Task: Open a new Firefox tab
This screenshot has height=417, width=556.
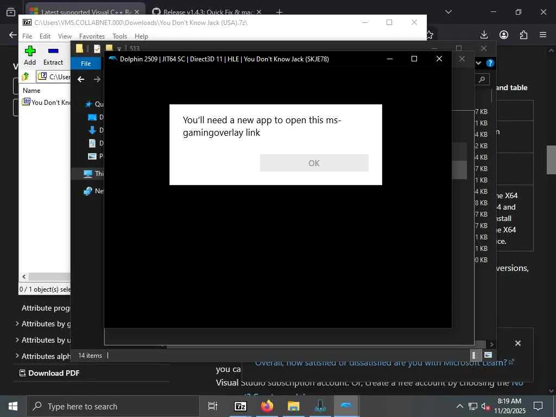Action: coord(280,12)
